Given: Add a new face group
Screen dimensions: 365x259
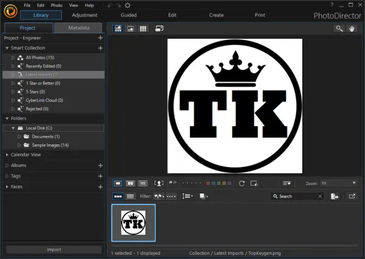Looking at the screenshot, I should (x=100, y=187).
